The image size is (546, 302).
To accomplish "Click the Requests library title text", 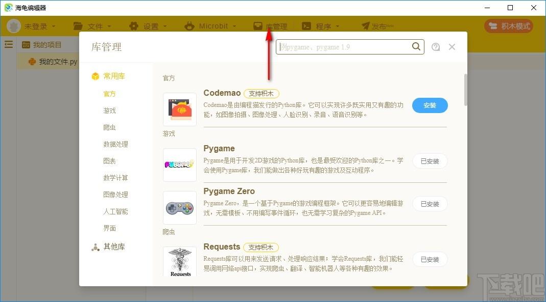I will [x=222, y=246].
